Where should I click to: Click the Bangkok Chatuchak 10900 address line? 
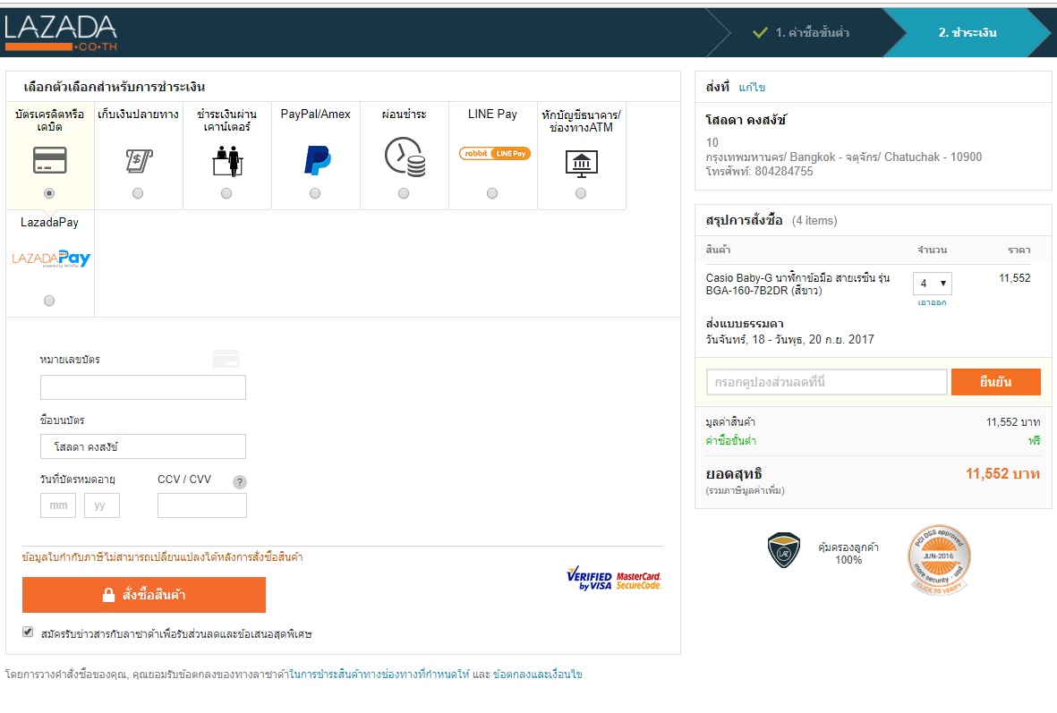pyautogui.click(x=843, y=157)
